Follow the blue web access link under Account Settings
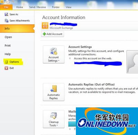Image resolution: width=138 pixels, height=135 pixels. pos(98,64)
